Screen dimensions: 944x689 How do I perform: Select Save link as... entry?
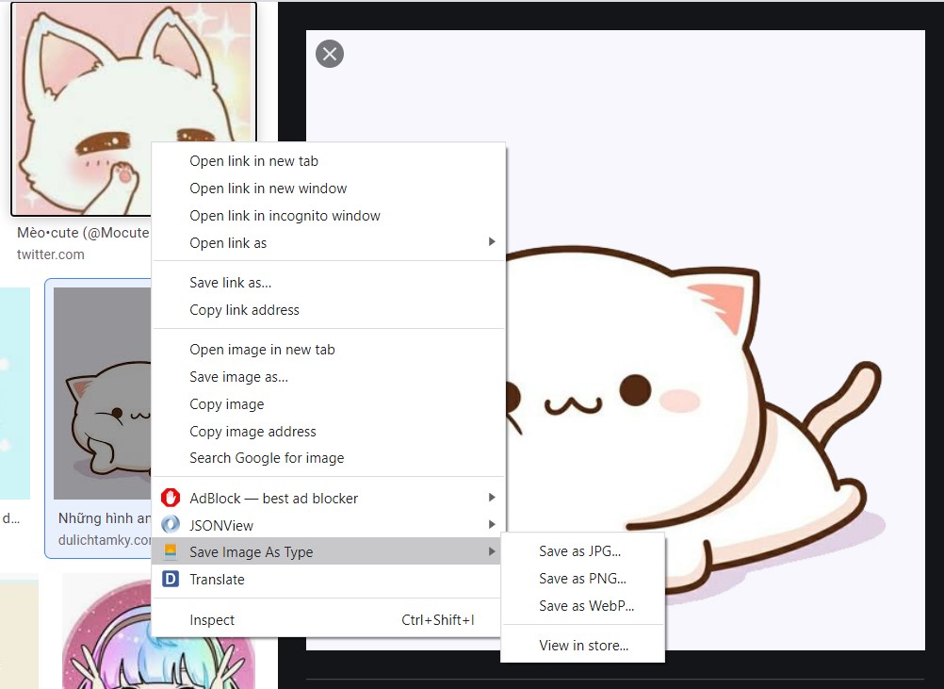click(328, 283)
